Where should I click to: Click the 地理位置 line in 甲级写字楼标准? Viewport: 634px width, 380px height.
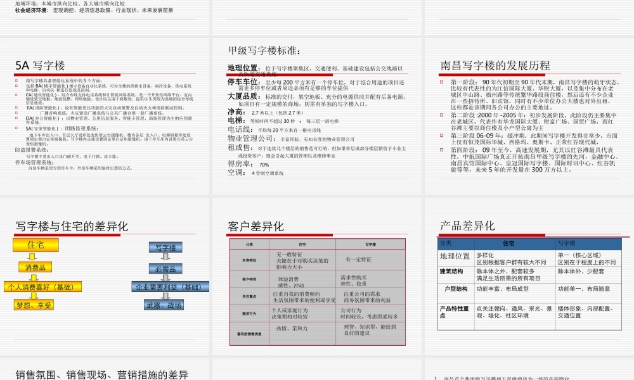pyautogui.click(x=315, y=71)
